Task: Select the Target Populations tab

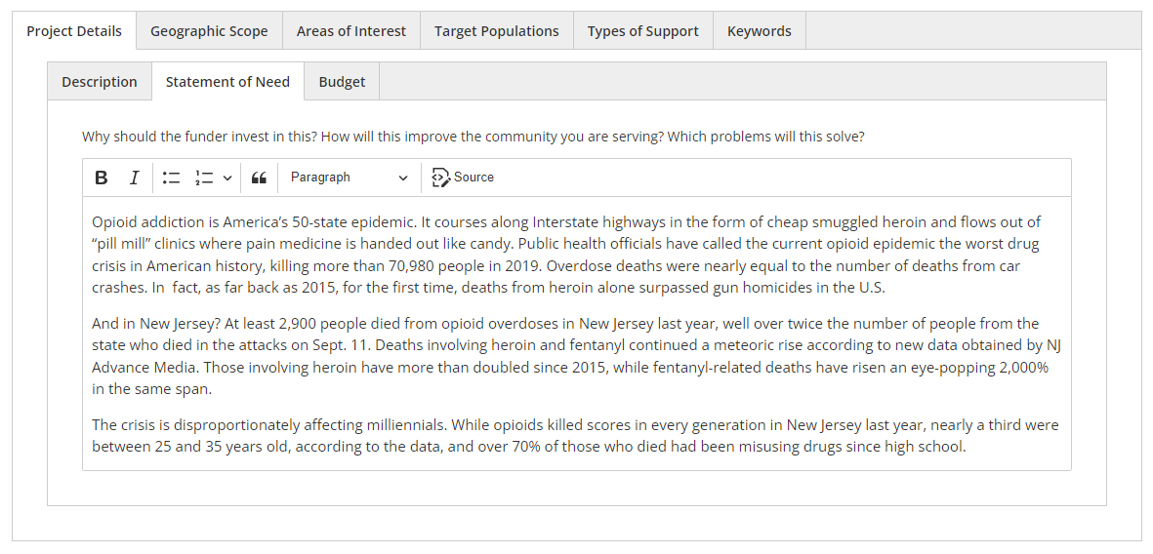Action: click(497, 31)
